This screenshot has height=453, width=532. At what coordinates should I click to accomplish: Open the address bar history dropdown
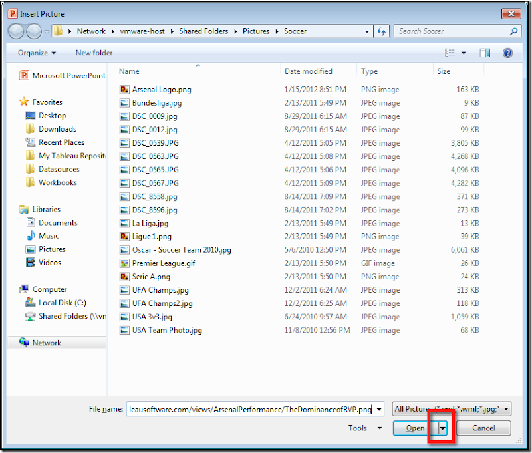(x=367, y=31)
